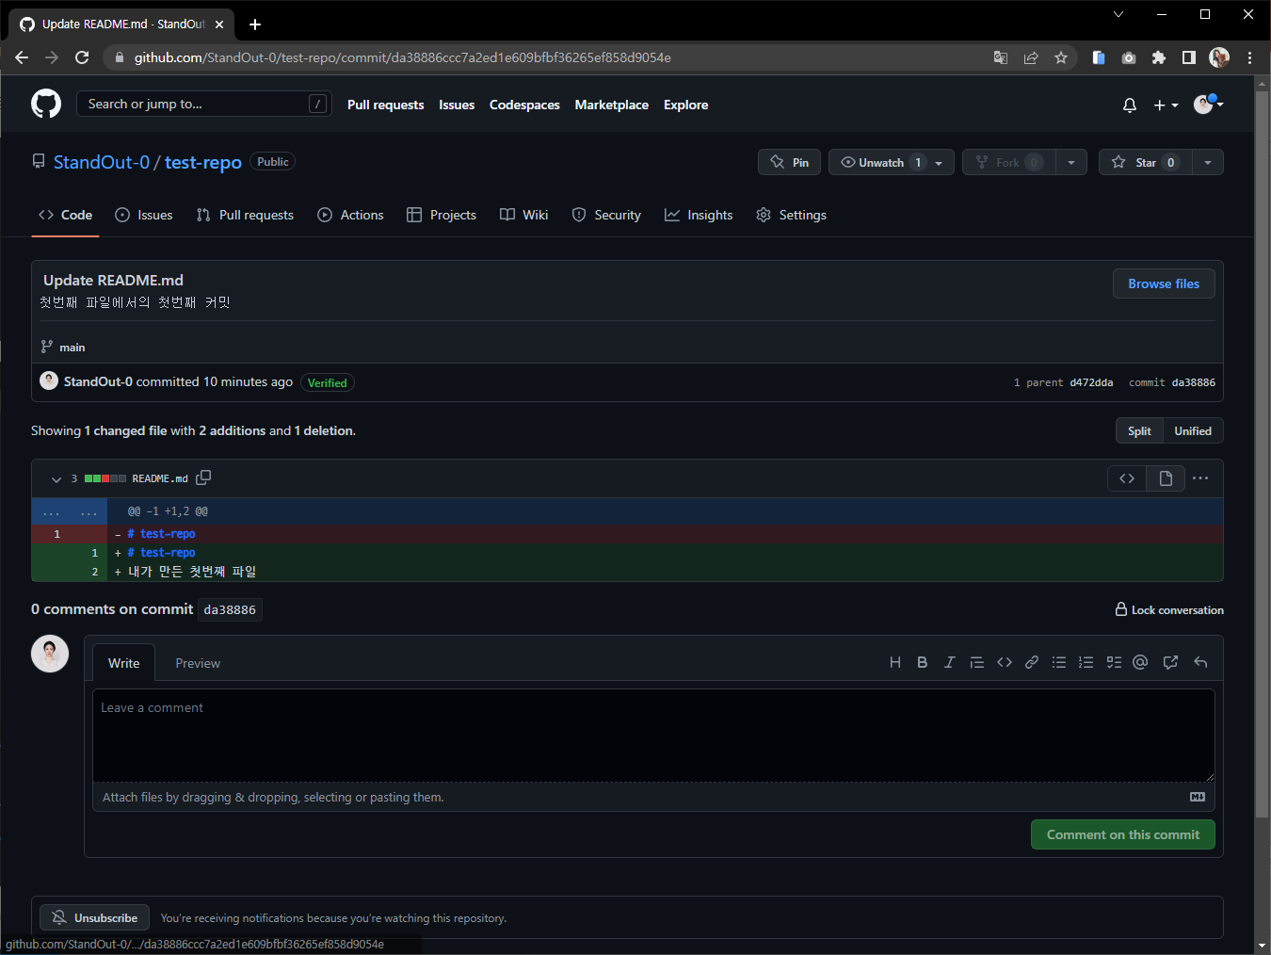Switch diff to Split view
Screen dimensions: 1271x955
pyautogui.click(x=1139, y=430)
